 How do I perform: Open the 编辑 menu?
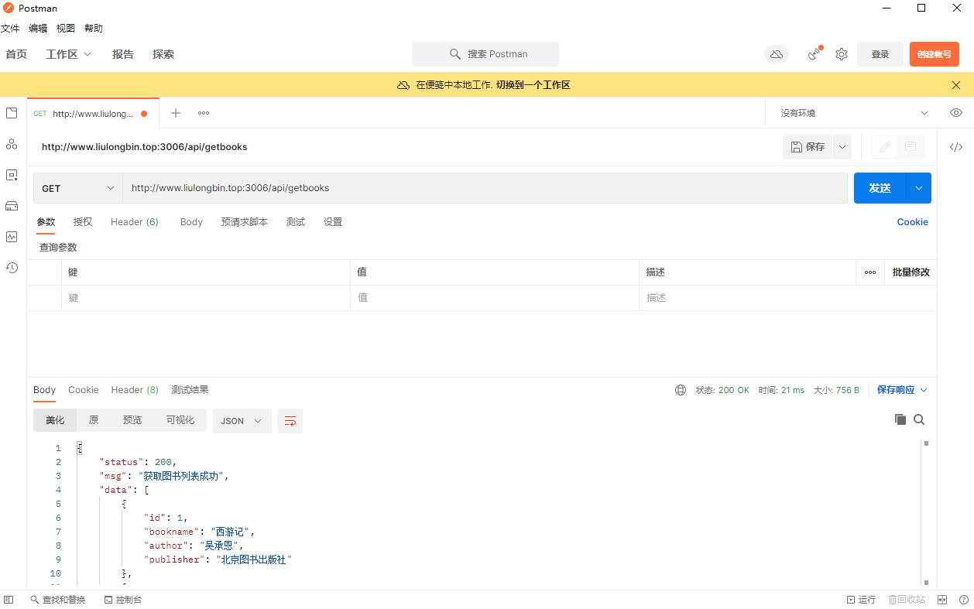38,29
